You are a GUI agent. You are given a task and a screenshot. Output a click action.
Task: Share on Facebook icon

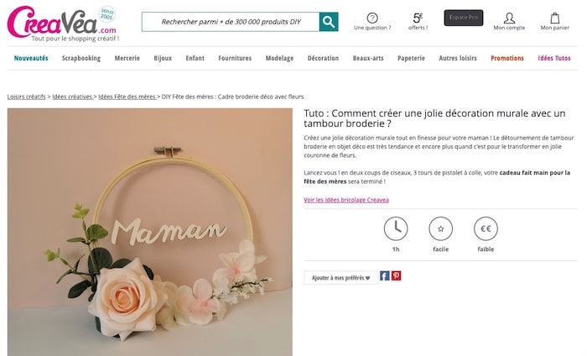pyautogui.click(x=385, y=275)
